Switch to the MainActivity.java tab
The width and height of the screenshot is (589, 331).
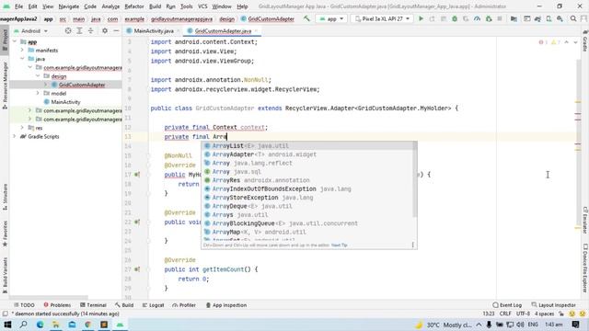[154, 30]
